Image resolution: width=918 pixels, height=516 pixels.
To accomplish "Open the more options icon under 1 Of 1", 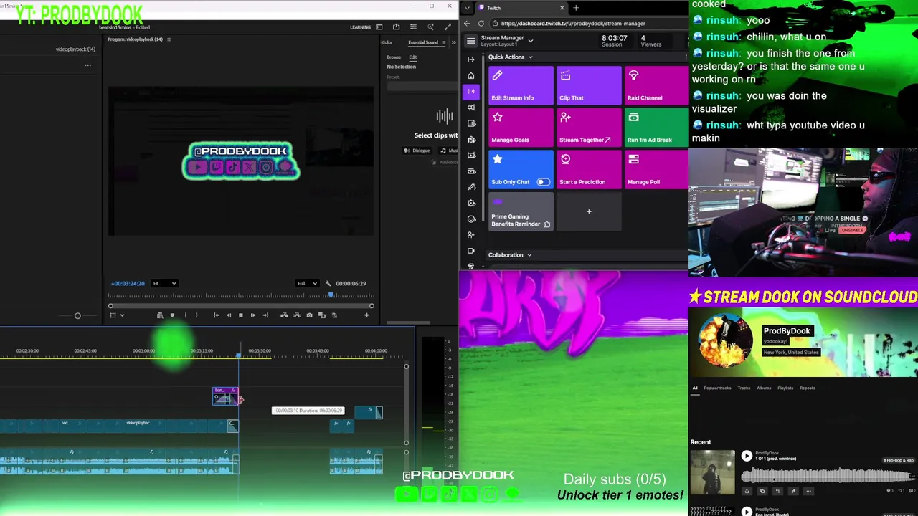I will [x=808, y=491].
